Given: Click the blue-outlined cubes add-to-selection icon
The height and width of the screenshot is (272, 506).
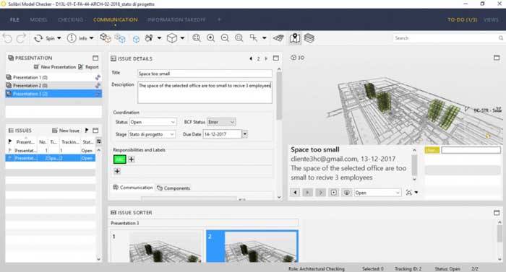Looking at the screenshot, I should 120,38.
